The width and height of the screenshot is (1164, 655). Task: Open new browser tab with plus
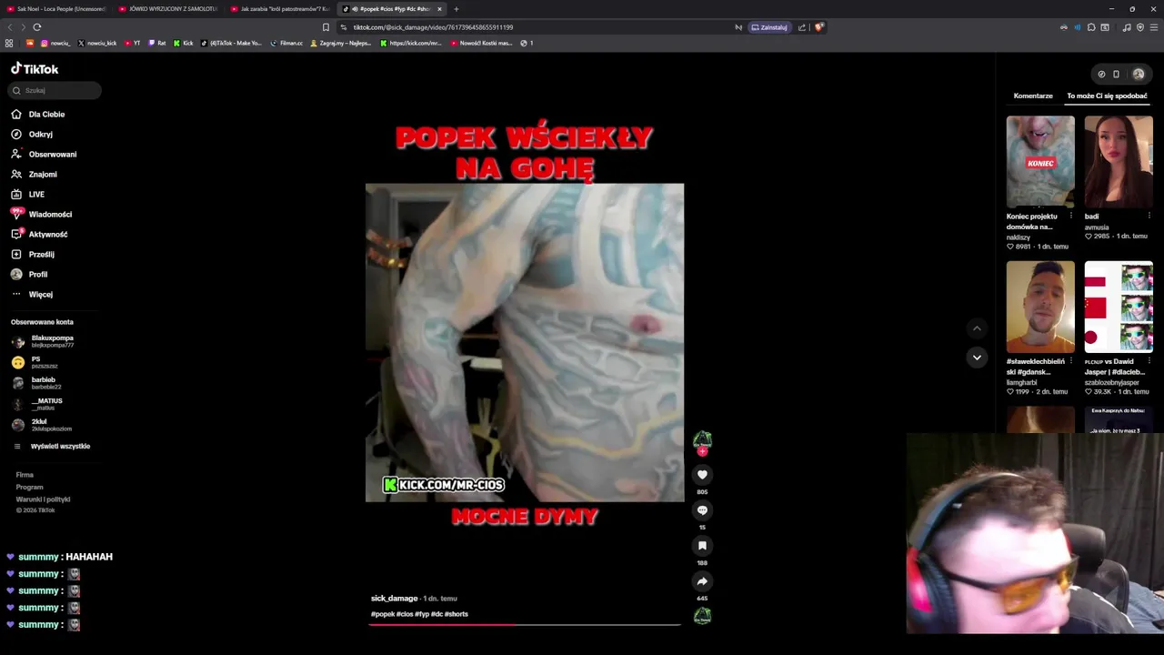(457, 9)
